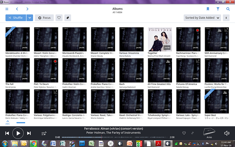The image size is (235, 147).
Task: Skip to previous track
Action: 7,133
